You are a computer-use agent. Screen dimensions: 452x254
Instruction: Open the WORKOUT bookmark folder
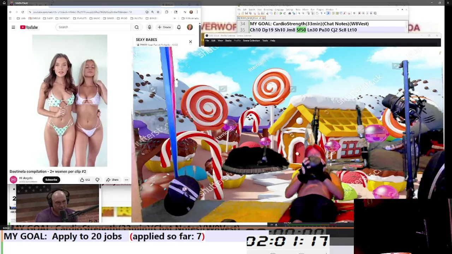[x=63, y=18]
